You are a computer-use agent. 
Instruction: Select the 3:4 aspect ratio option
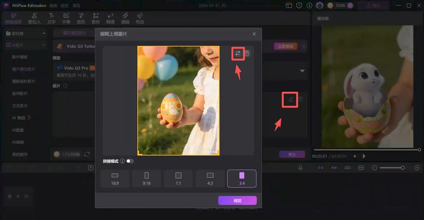pos(242,179)
